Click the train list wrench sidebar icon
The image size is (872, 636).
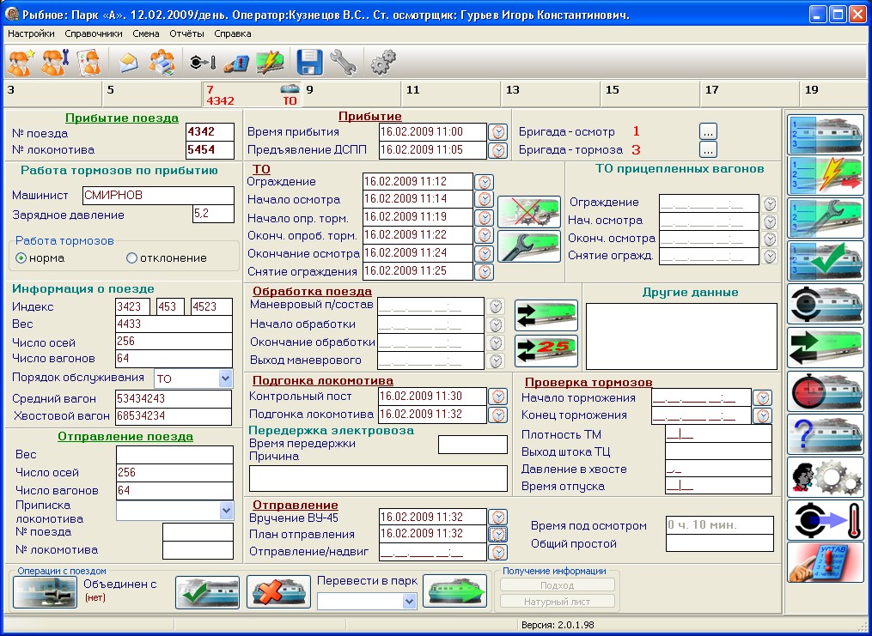click(x=826, y=218)
